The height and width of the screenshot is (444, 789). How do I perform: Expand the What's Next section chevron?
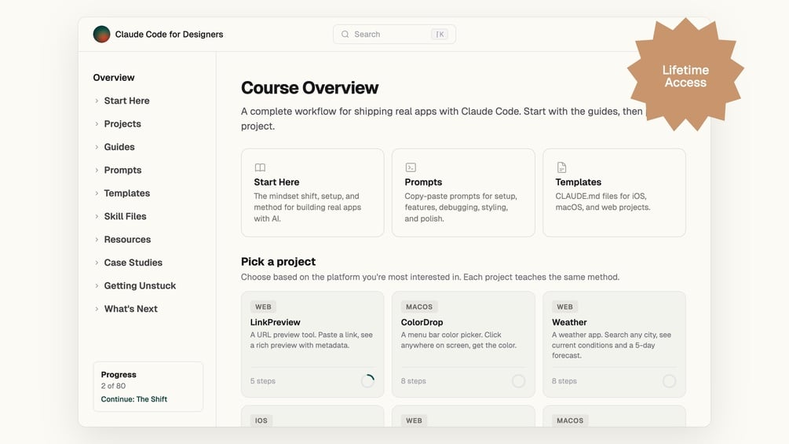(97, 309)
